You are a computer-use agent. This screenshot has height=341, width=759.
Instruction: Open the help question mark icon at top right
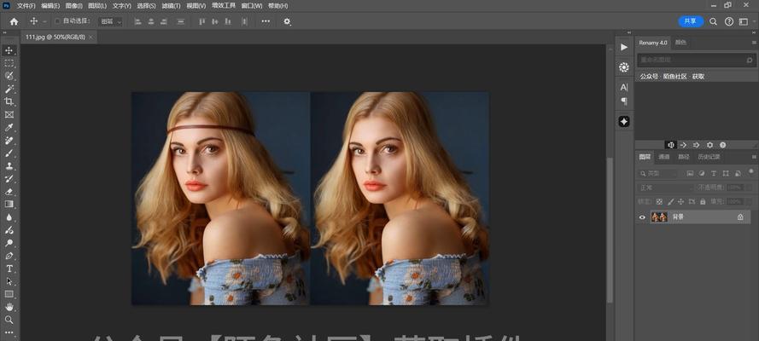(728, 21)
